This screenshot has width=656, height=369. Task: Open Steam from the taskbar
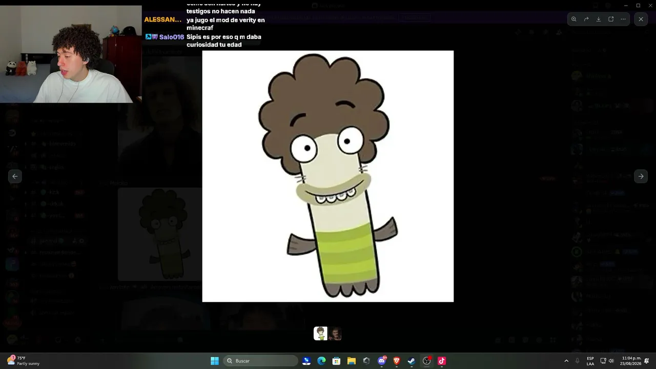412,361
